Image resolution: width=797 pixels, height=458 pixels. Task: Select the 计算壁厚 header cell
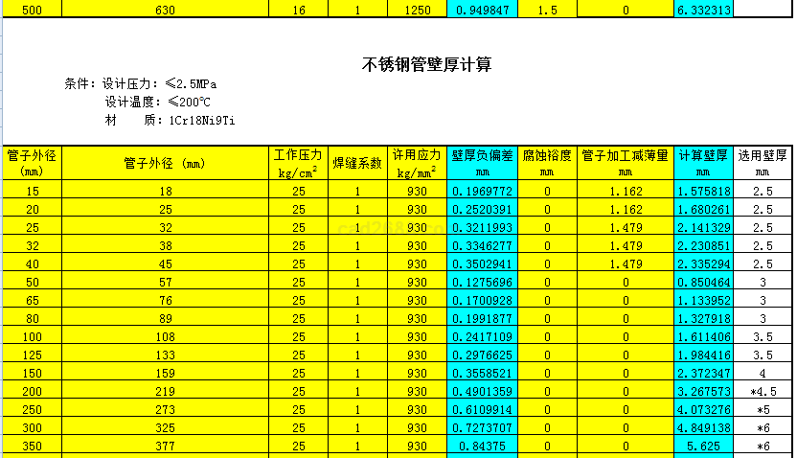click(x=703, y=163)
